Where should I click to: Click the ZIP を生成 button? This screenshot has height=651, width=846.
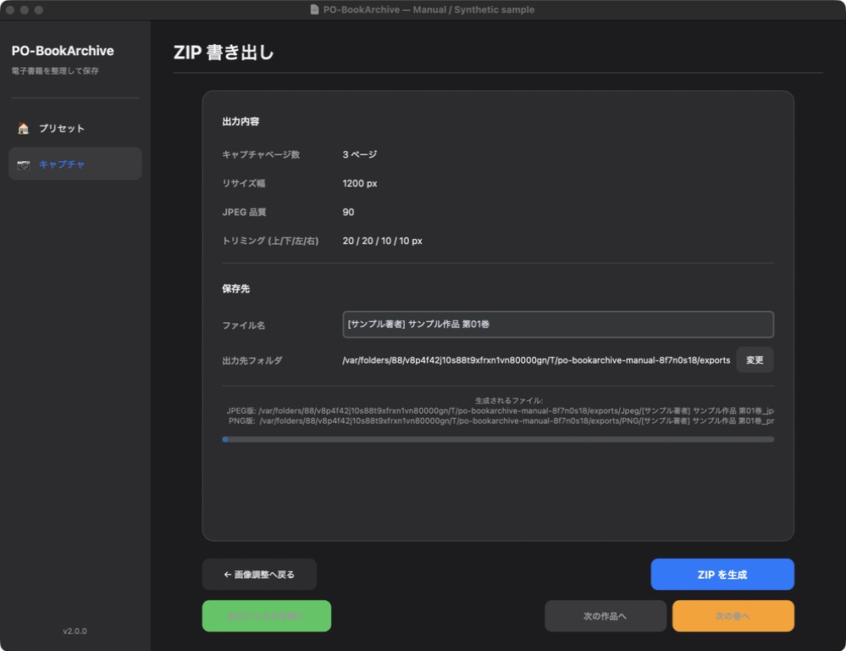pyautogui.click(x=722, y=574)
